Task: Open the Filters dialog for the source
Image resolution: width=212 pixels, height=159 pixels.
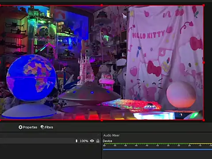Action: [47, 127]
